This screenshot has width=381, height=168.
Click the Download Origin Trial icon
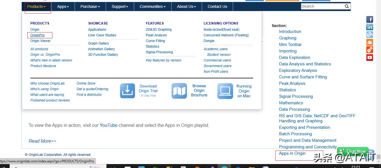click(127, 91)
